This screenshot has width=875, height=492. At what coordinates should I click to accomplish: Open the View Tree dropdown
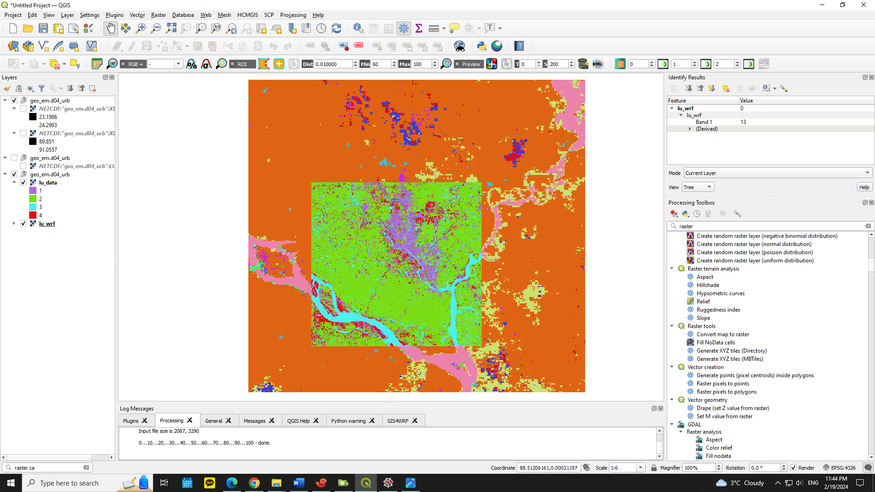tap(698, 187)
